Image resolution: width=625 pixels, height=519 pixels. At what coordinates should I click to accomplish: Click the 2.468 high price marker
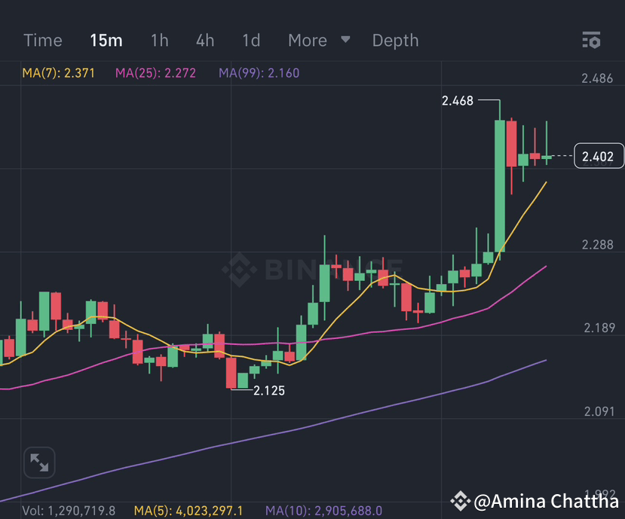click(x=456, y=100)
